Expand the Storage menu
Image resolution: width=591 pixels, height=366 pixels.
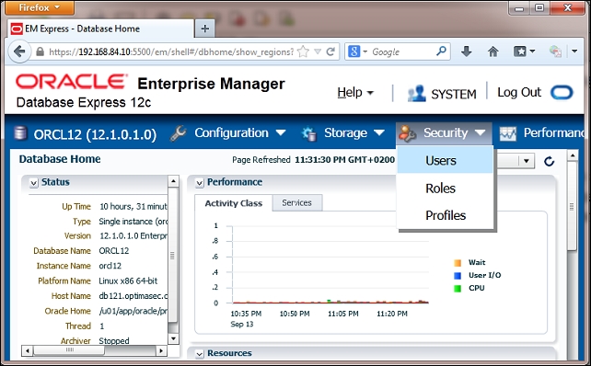379,132
